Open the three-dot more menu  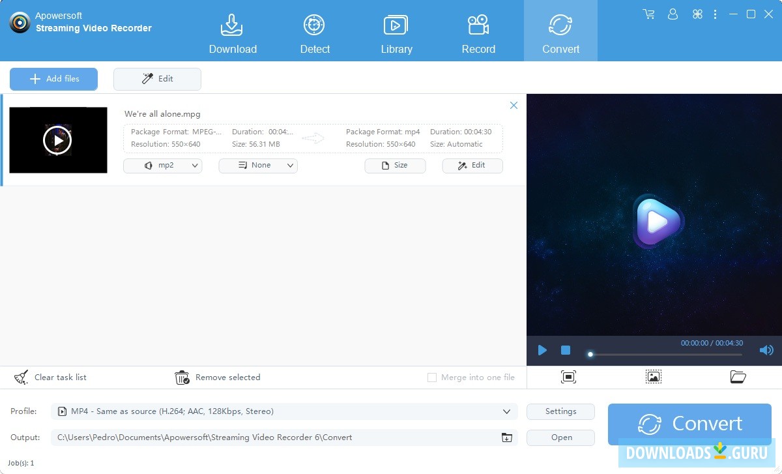pyautogui.click(x=716, y=14)
